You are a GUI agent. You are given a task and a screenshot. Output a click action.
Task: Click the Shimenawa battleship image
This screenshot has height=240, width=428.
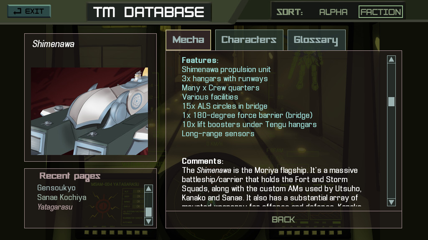click(x=89, y=111)
